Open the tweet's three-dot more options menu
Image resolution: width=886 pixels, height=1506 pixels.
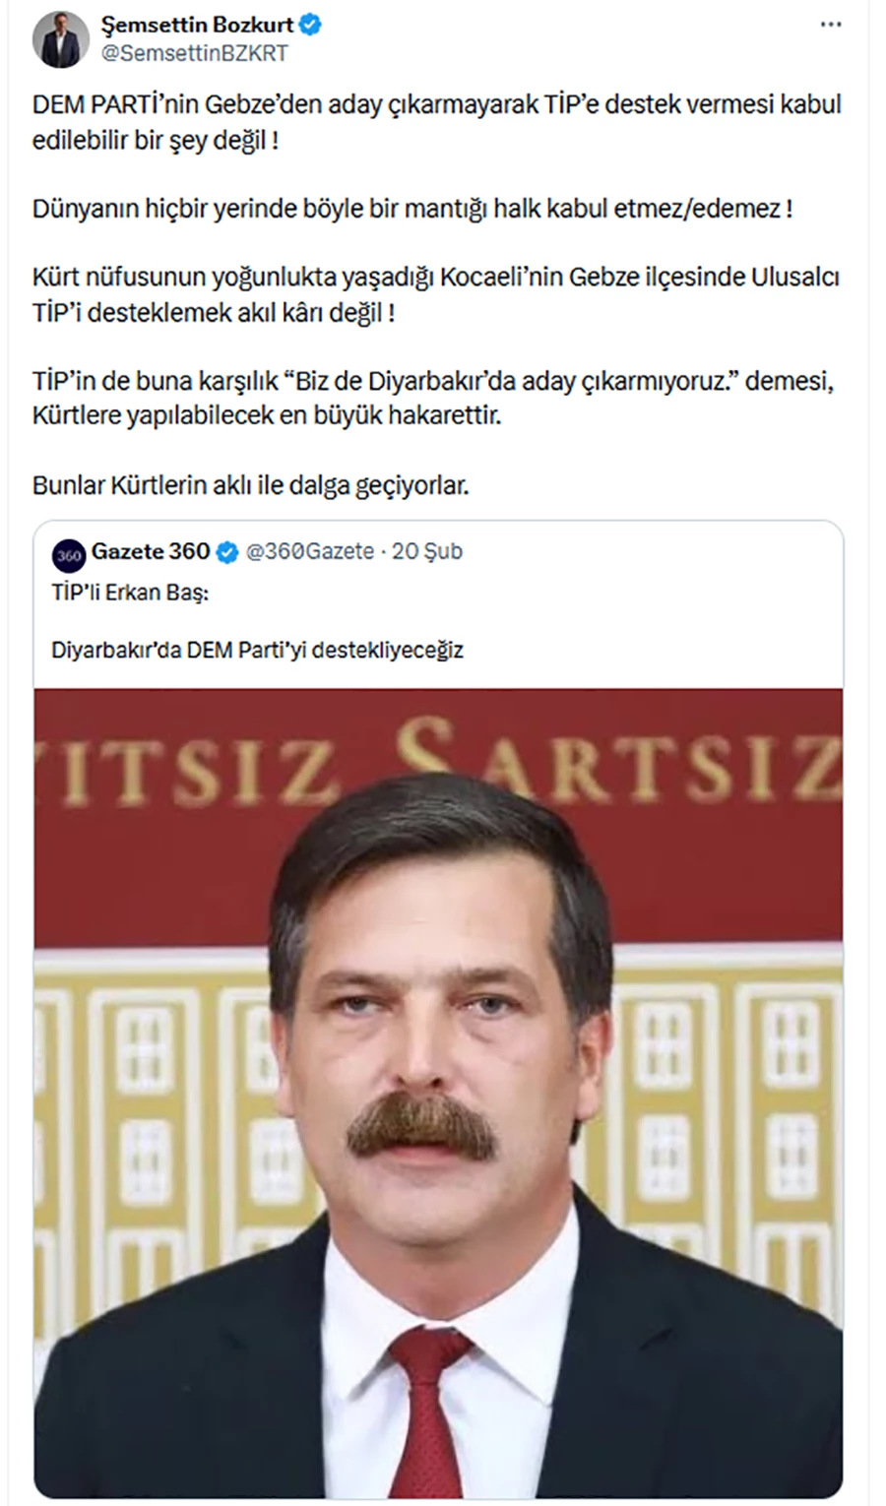click(x=831, y=25)
